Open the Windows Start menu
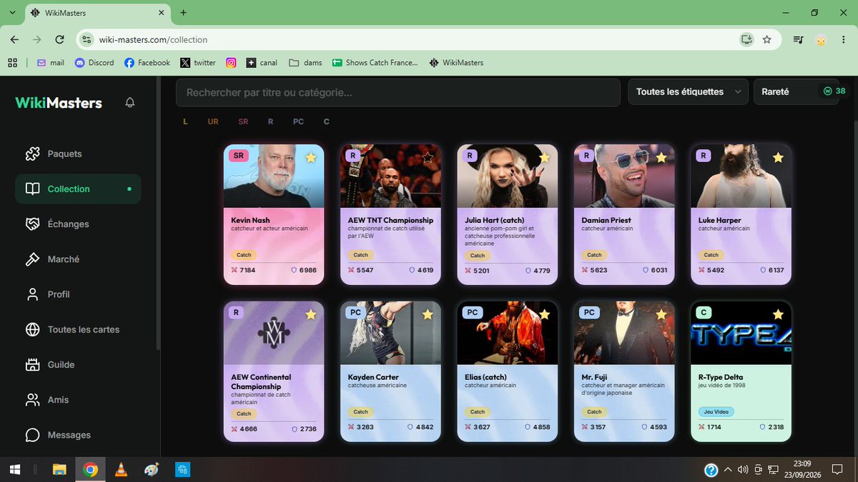 [14, 469]
